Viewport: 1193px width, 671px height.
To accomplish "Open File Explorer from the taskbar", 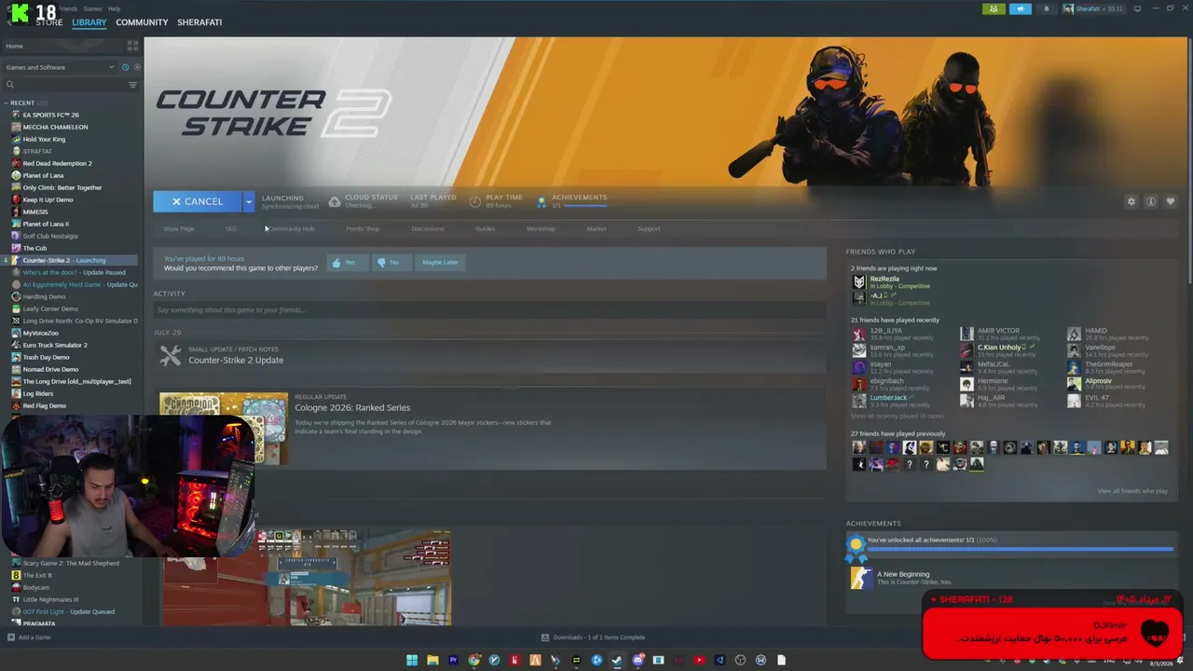I will (432, 661).
